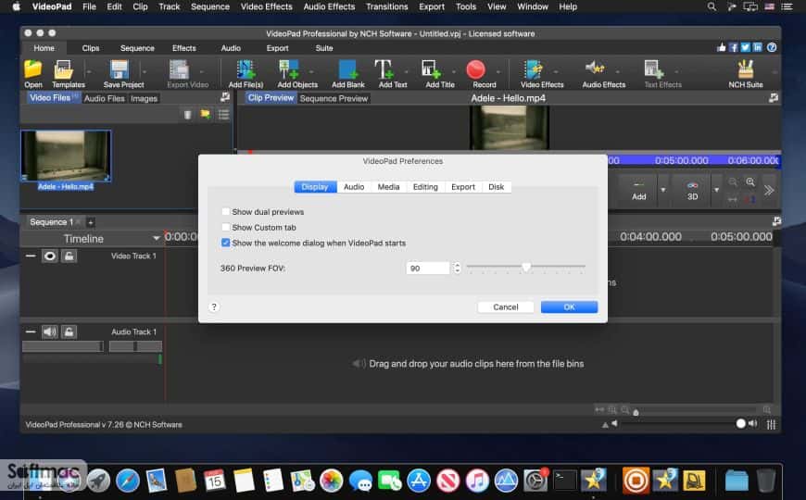Click the trash icon in the file bin
This screenshot has height=500, width=806.
point(188,114)
